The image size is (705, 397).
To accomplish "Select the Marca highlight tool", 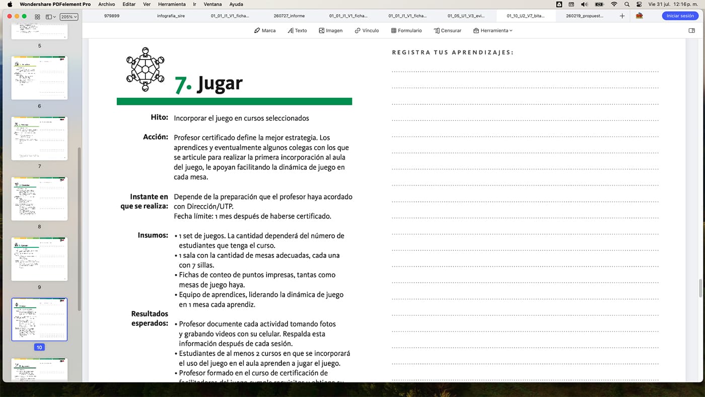I will click(265, 31).
